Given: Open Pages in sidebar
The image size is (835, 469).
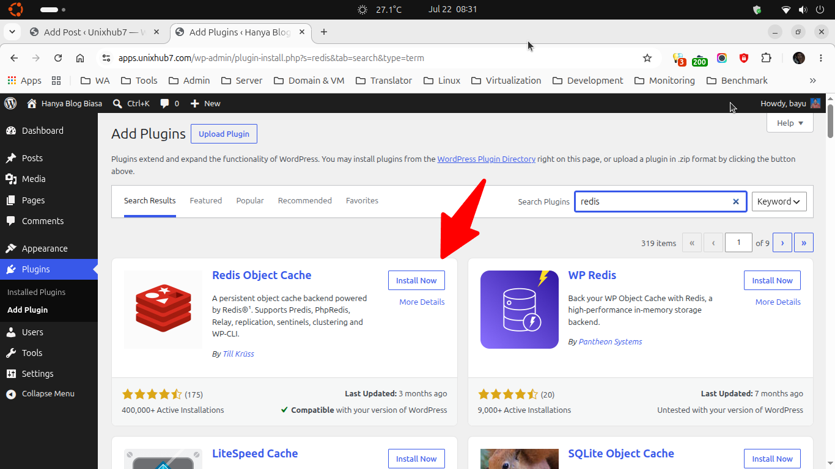Looking at the screenshot, I should 49,200.
